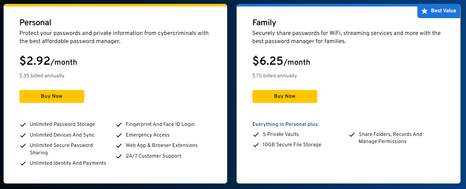
Task: Click checkmark beside Emergency Access
Action: click(119, 135)
